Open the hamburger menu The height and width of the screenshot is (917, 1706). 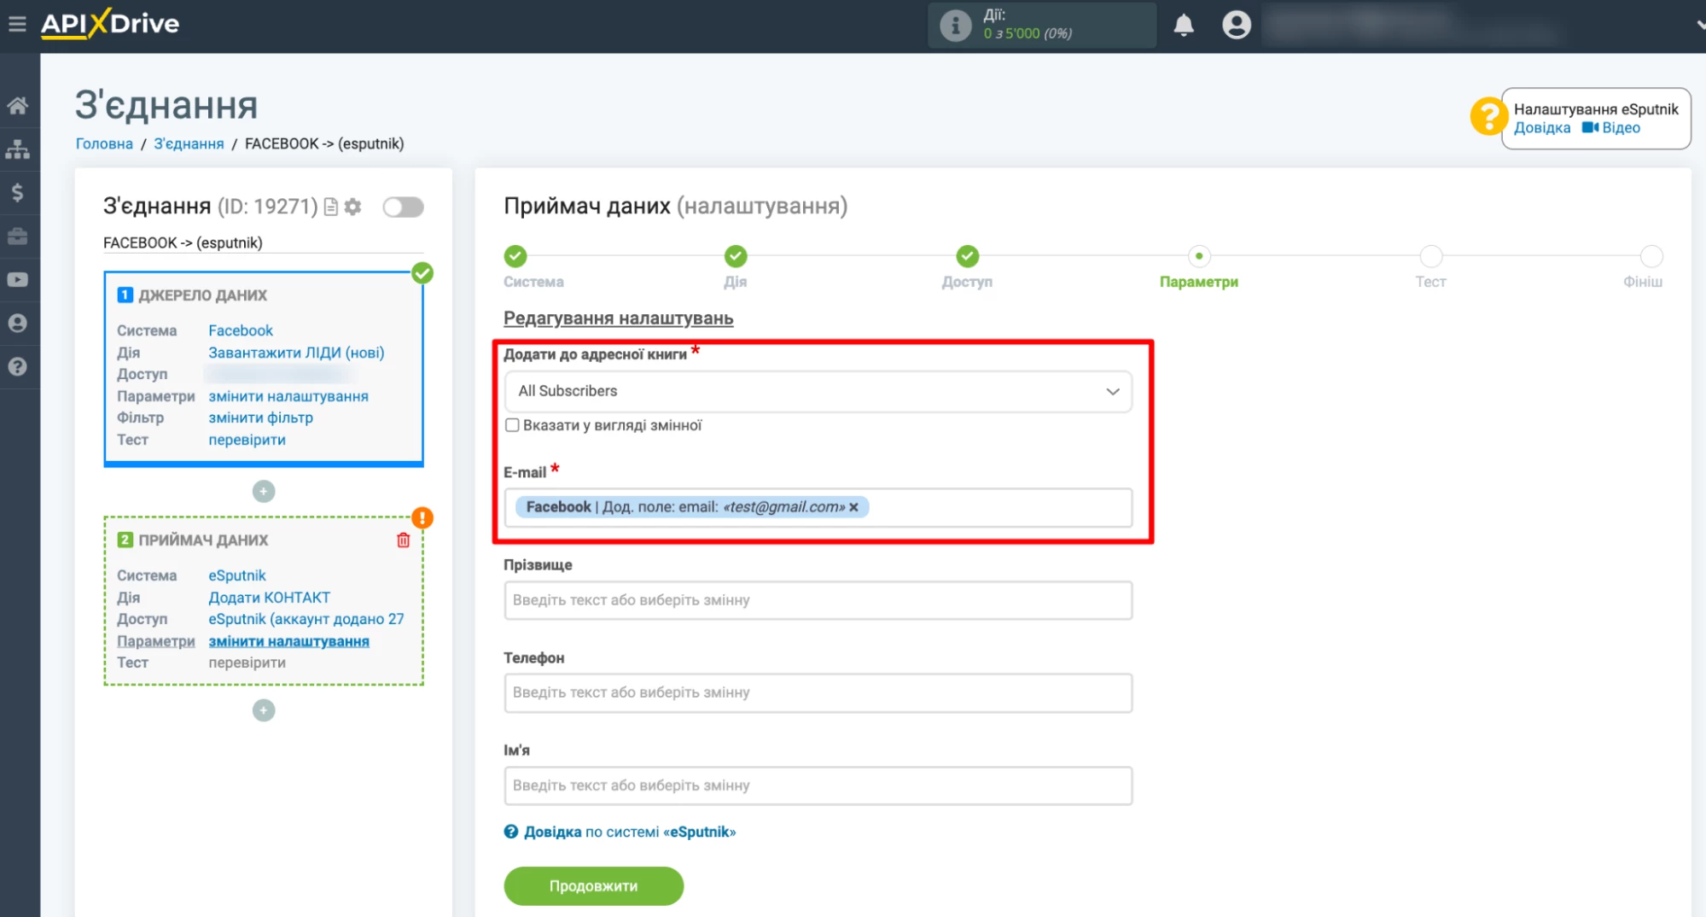(x=17, y=24)
